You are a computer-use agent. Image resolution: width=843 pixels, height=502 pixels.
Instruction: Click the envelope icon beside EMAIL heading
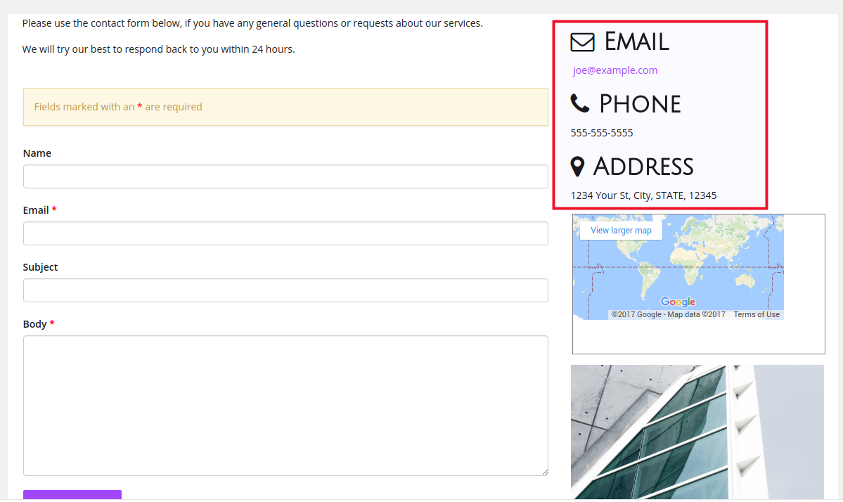582,42
